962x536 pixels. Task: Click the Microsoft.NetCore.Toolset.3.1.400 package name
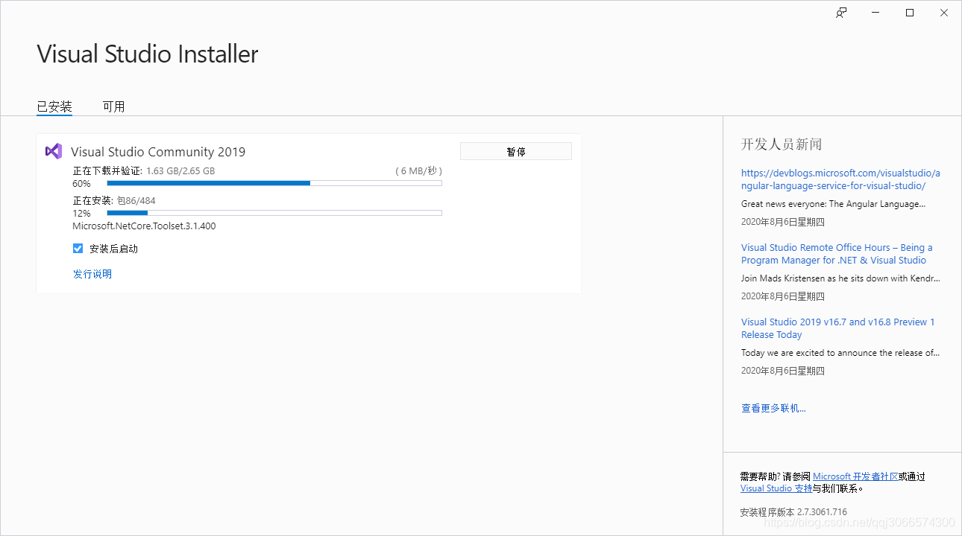pos(144,226)
